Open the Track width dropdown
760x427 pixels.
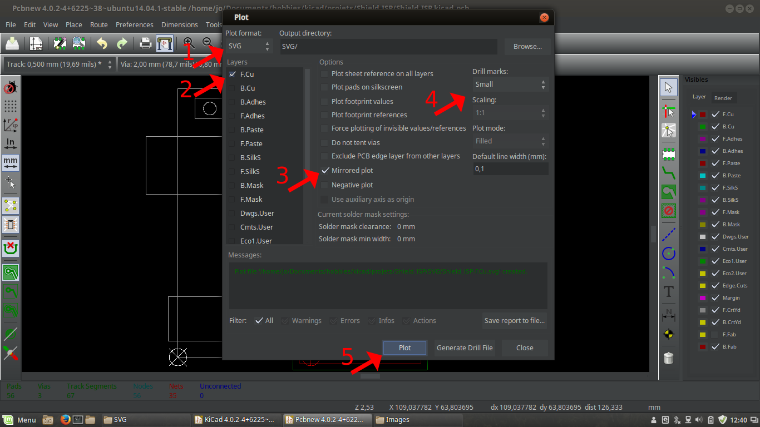(59, 64)
